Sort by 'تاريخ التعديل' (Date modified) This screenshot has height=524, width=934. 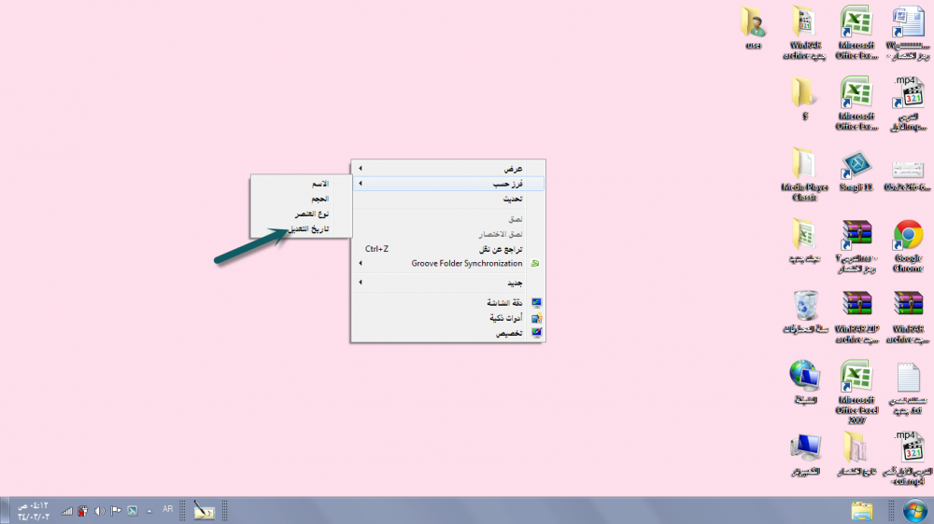[x=306, y=229]
